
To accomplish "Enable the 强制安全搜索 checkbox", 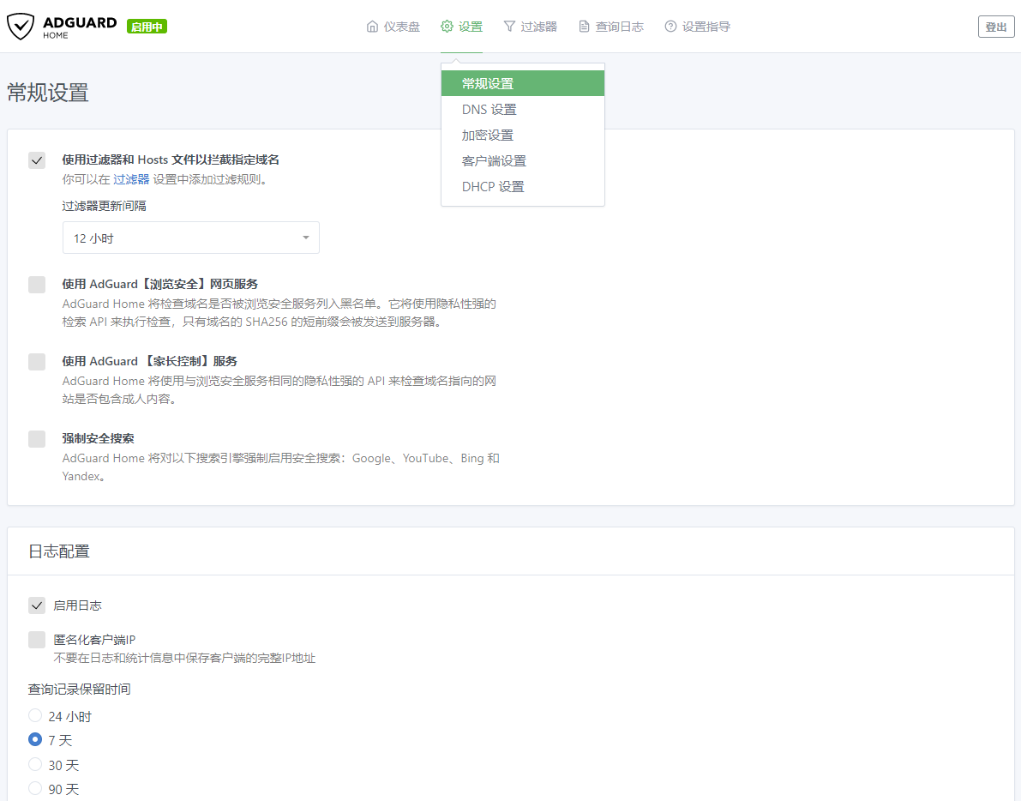I will tap(36, 438).
